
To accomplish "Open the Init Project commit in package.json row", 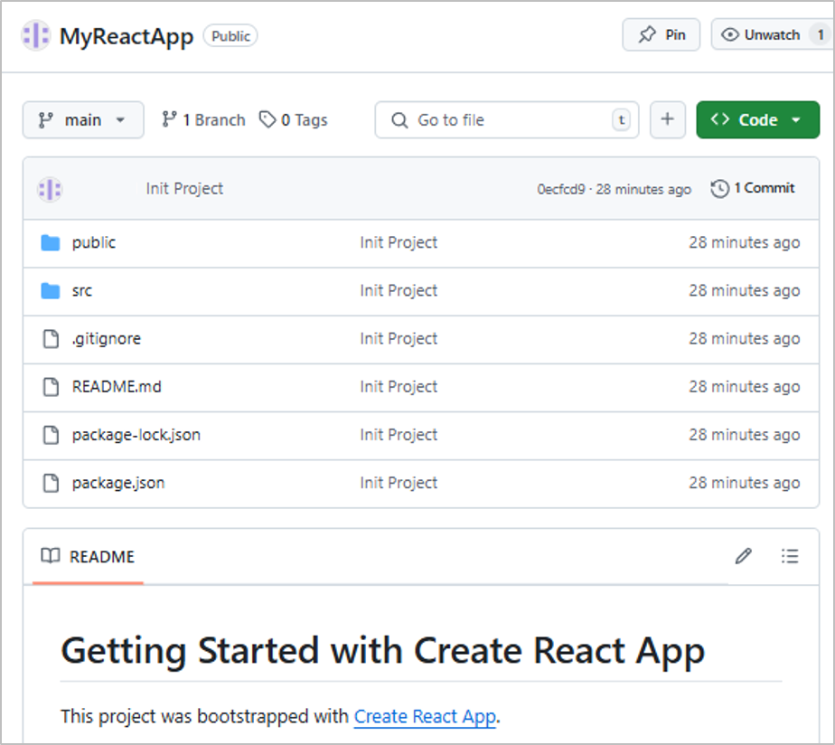I will tap(399, 482).
